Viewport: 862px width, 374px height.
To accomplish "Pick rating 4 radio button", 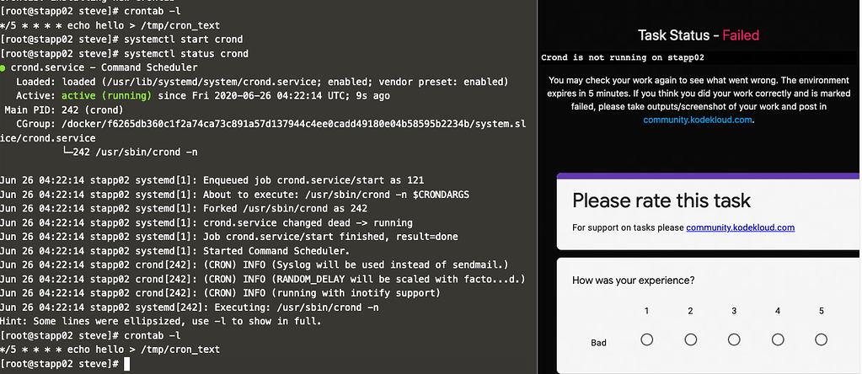I will [x=778, y=339].
